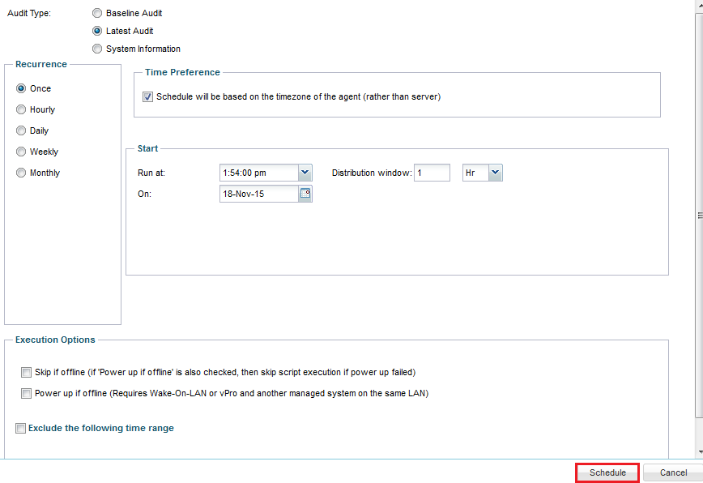Viewport: 703px width, 483px height.
Task: Choose Daily recurrence
Action: [20, 130]
